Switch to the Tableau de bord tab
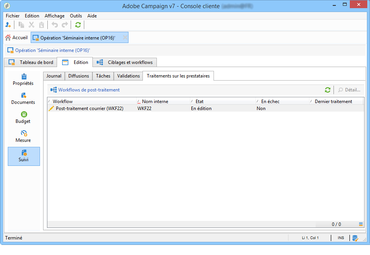This screenshot has height=255, width=370. [x=31, y=62]
